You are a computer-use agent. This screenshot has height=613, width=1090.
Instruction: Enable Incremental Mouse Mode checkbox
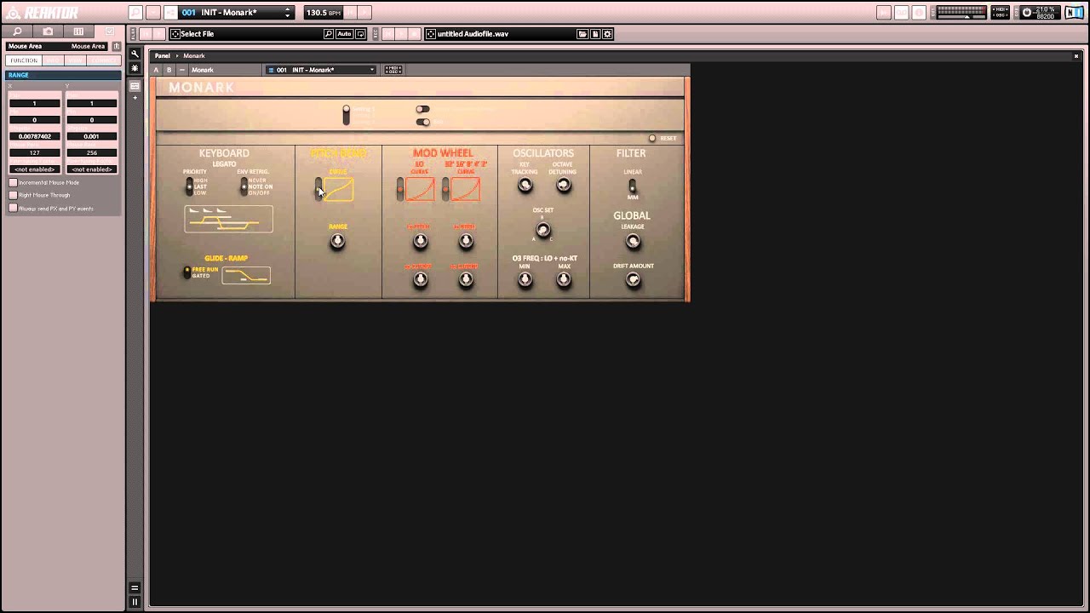pos(13,182)
